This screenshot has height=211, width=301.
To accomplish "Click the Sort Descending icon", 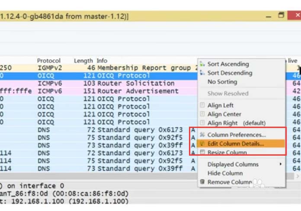I will (x=202, y=73).
